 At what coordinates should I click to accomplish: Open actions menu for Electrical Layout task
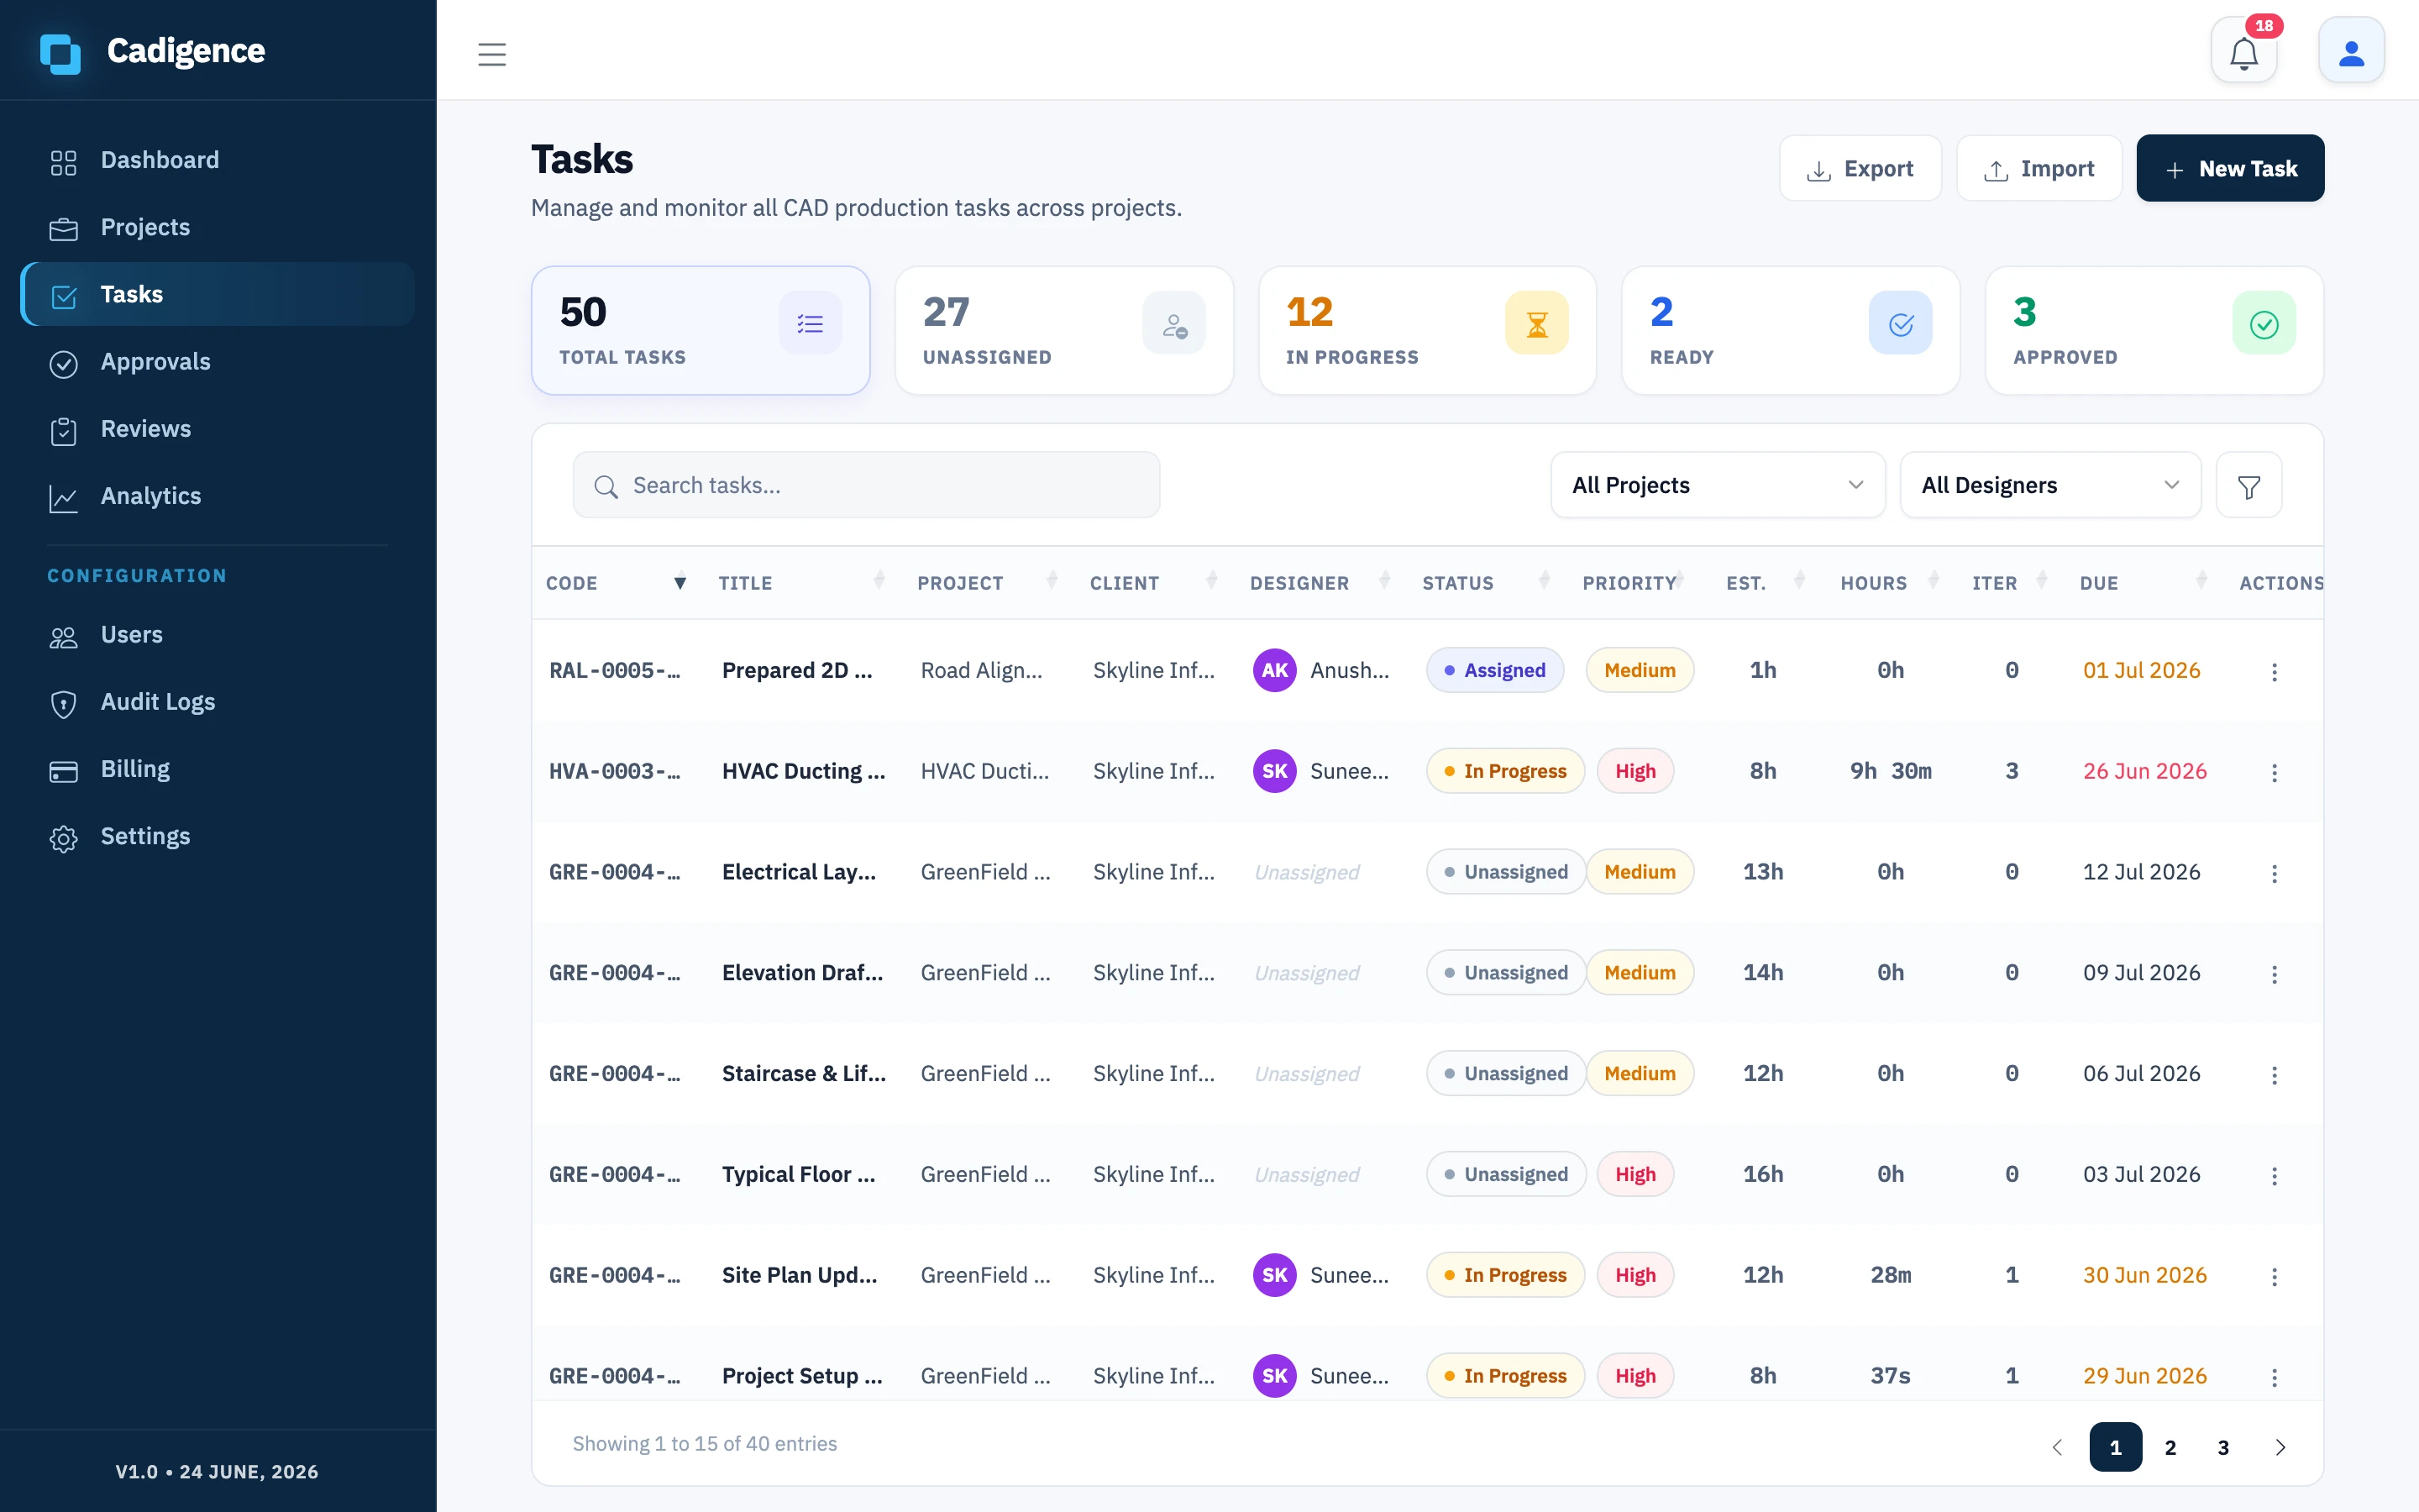tap(2274, 874)
